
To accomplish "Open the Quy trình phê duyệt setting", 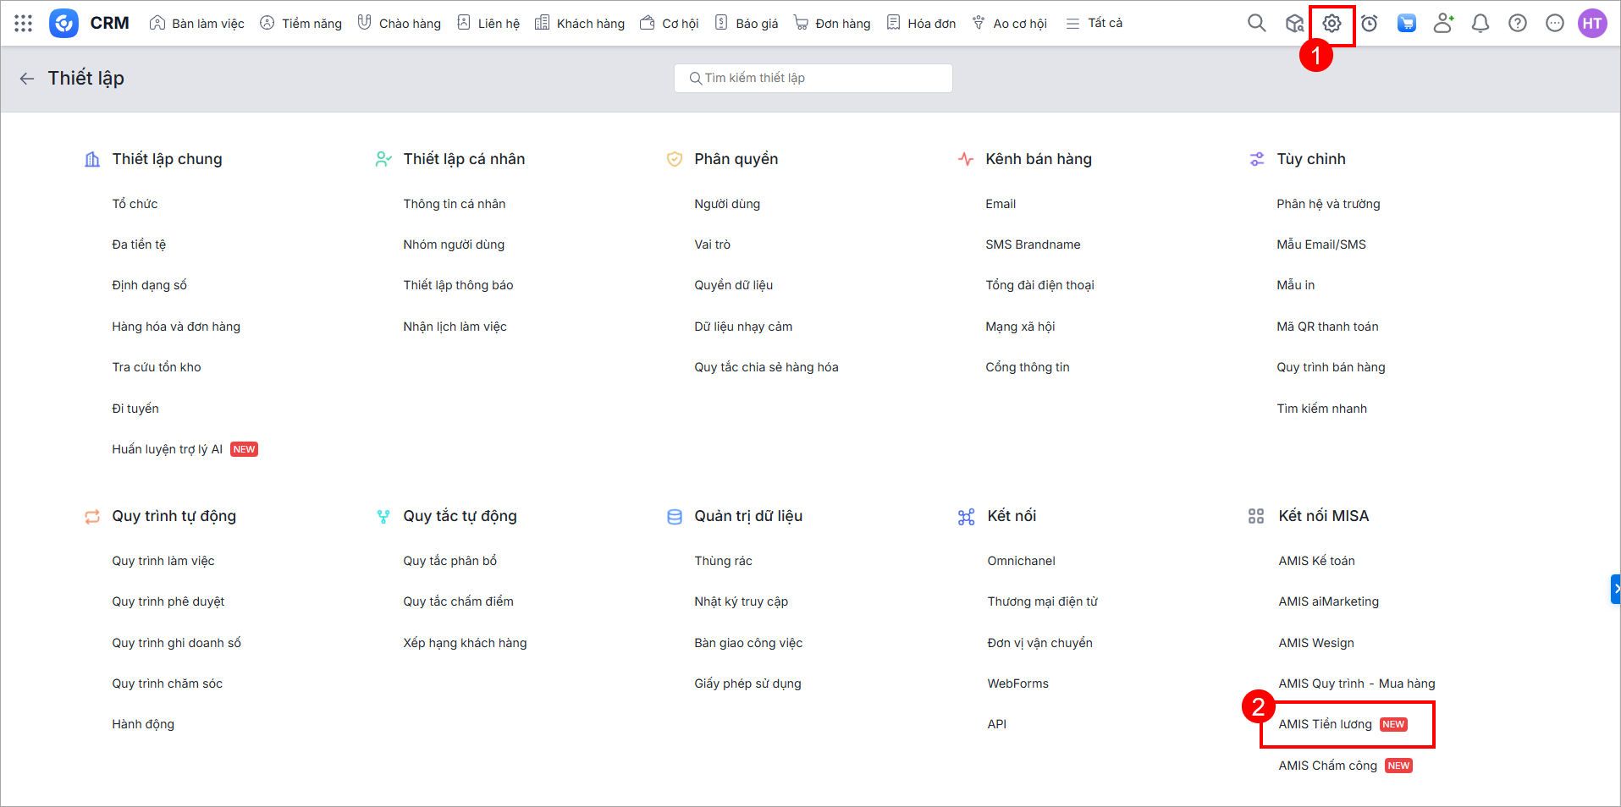I will pos(168,601).
